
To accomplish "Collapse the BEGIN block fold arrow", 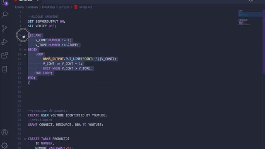I will click(x=25, y=50).
